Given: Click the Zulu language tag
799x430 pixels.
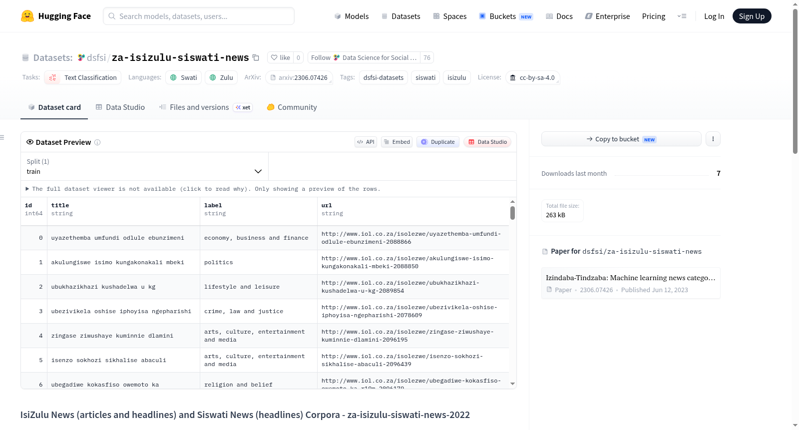Looking at the screenshot, I should pyautogui.click(x=221, y=77).
